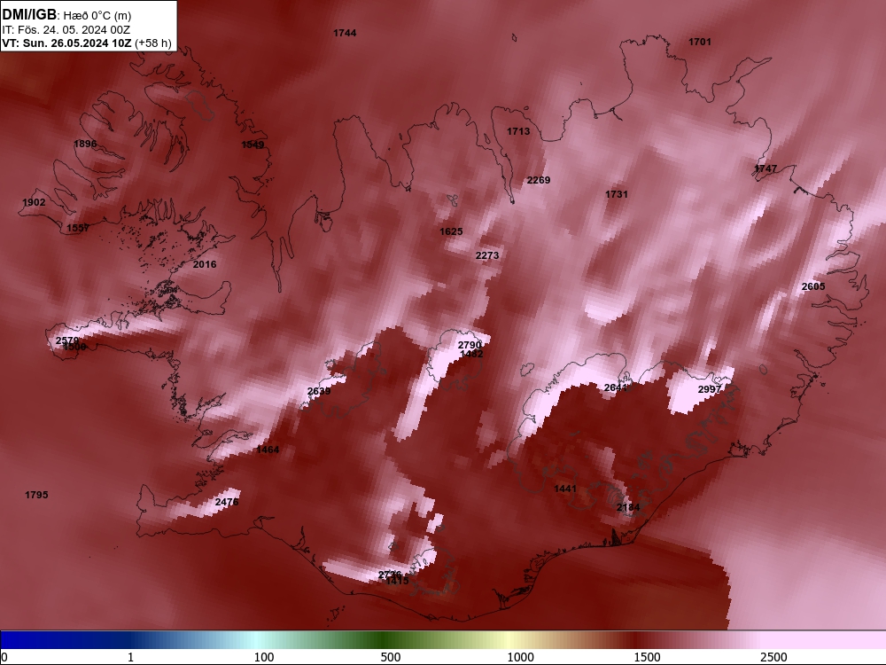
Task: Click the 'DMI/IGB' title text
Action: click(29, 15)
